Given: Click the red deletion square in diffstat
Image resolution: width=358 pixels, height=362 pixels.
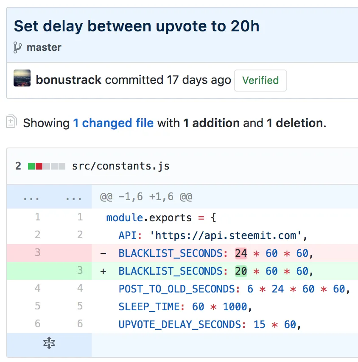Looking at the screenshot, I should [x=39, y=166].
